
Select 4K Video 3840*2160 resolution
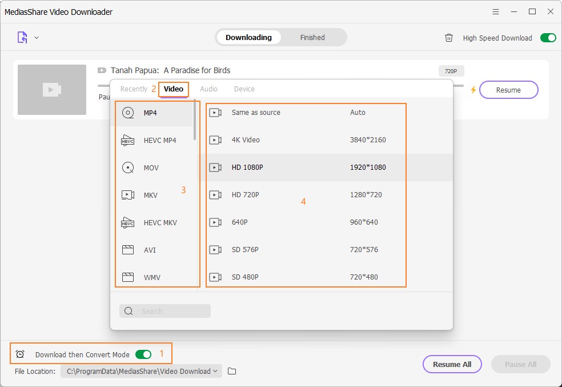(x=306, y=140)
